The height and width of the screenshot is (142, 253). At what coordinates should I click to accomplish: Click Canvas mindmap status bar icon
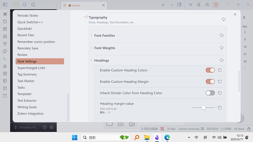(202, 129)
